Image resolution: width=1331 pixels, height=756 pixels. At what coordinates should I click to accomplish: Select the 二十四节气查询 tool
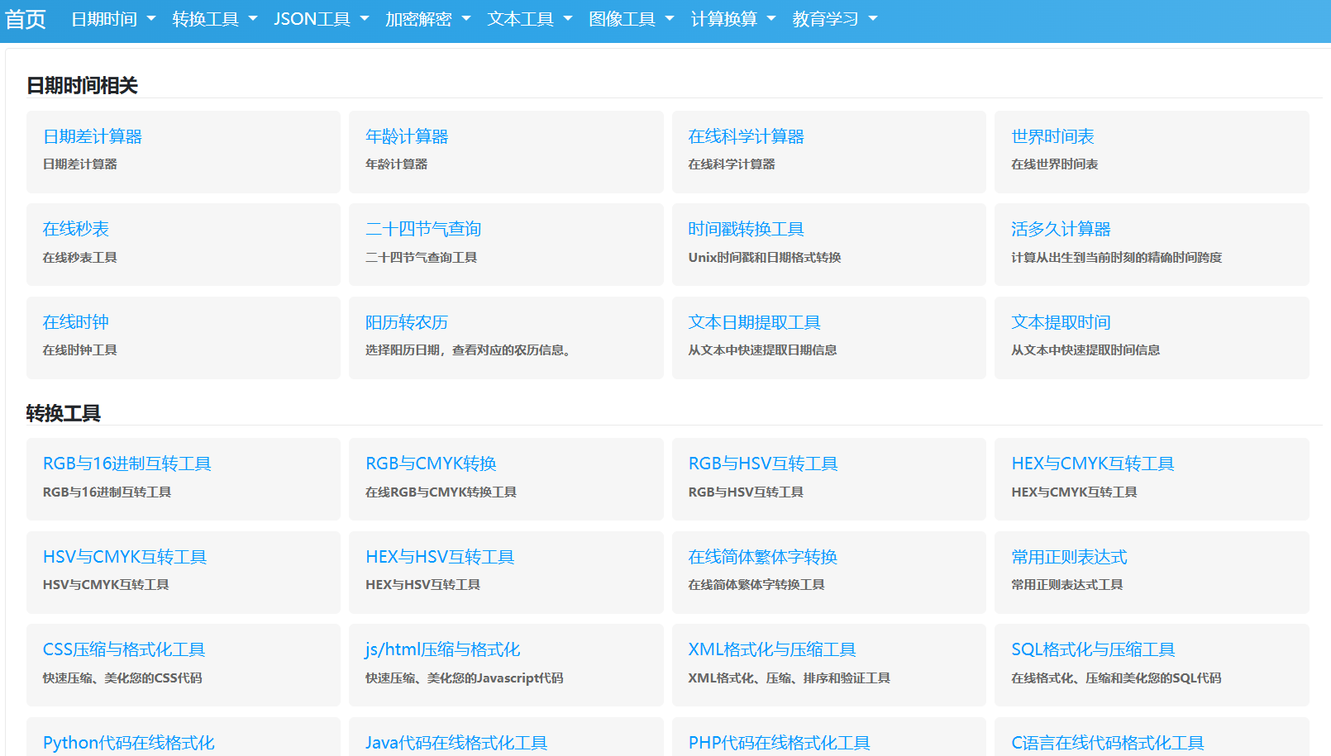click(423, 229)
